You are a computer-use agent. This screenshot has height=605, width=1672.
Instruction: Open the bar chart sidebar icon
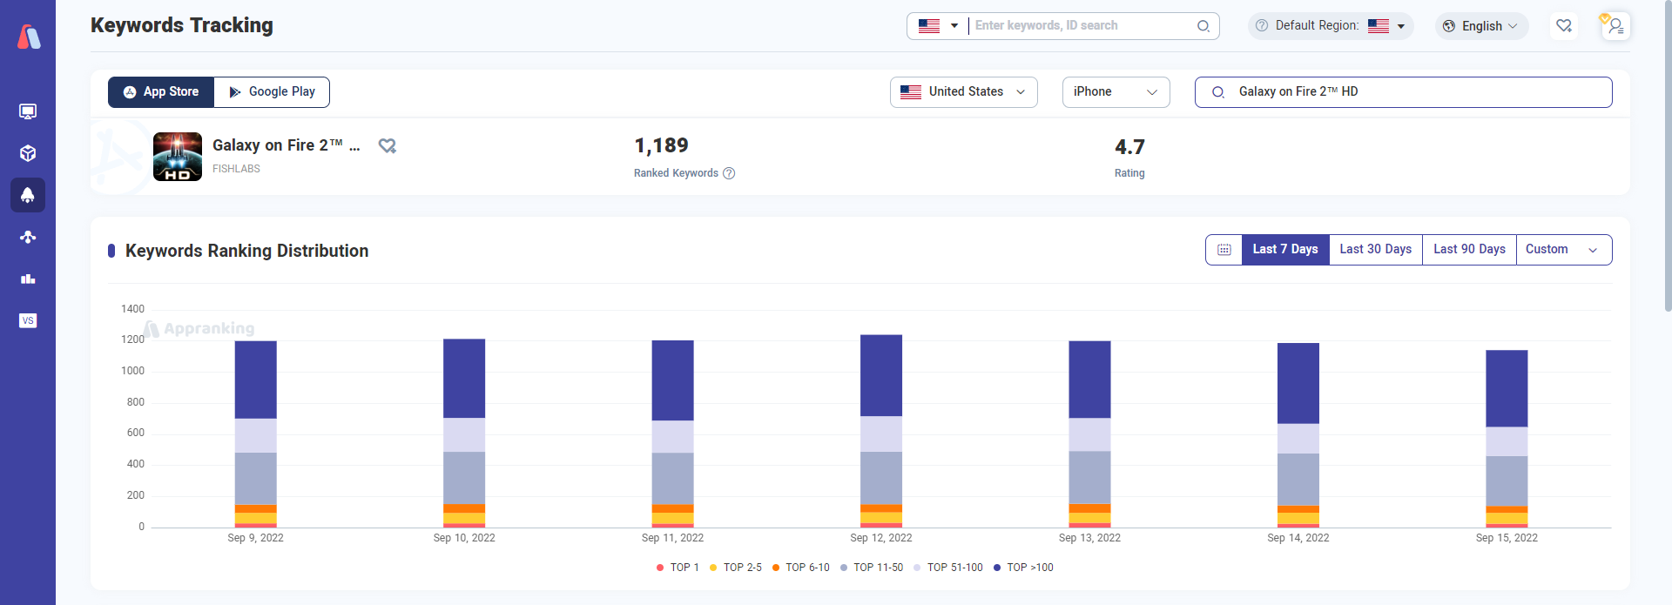point(28,279)
